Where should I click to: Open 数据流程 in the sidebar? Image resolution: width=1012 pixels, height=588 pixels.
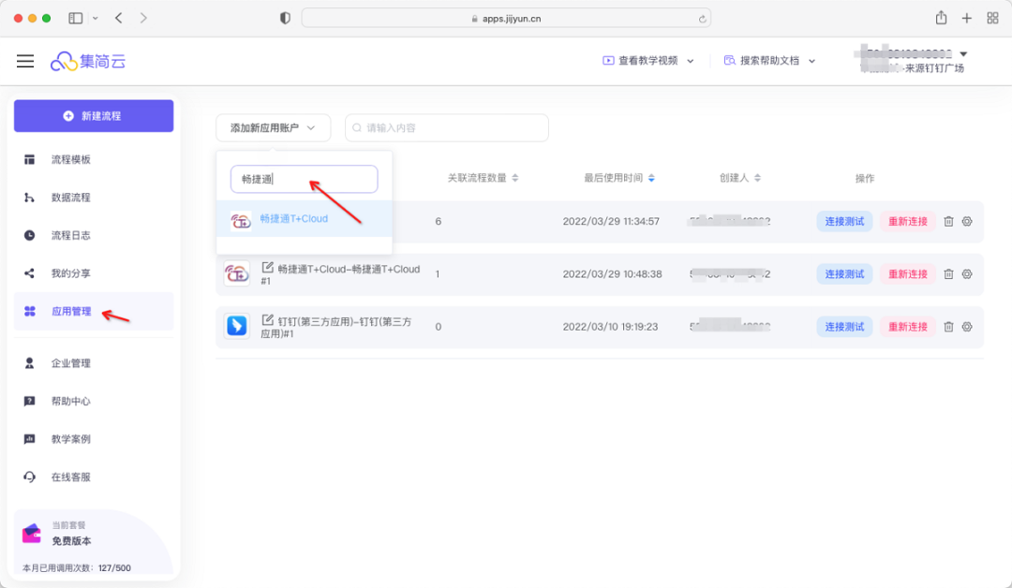coord(70,198)
